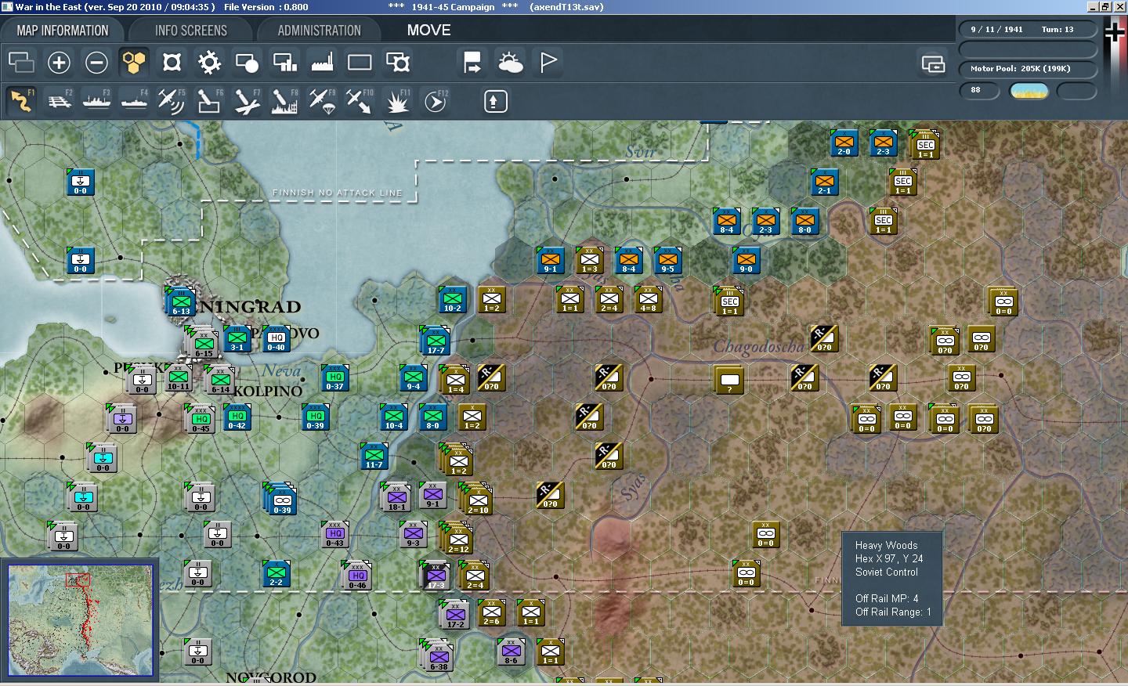
Task: Select the HQ 0-39 blue headquarters counter
Action: pyautogui.click(x=315, y=417)
